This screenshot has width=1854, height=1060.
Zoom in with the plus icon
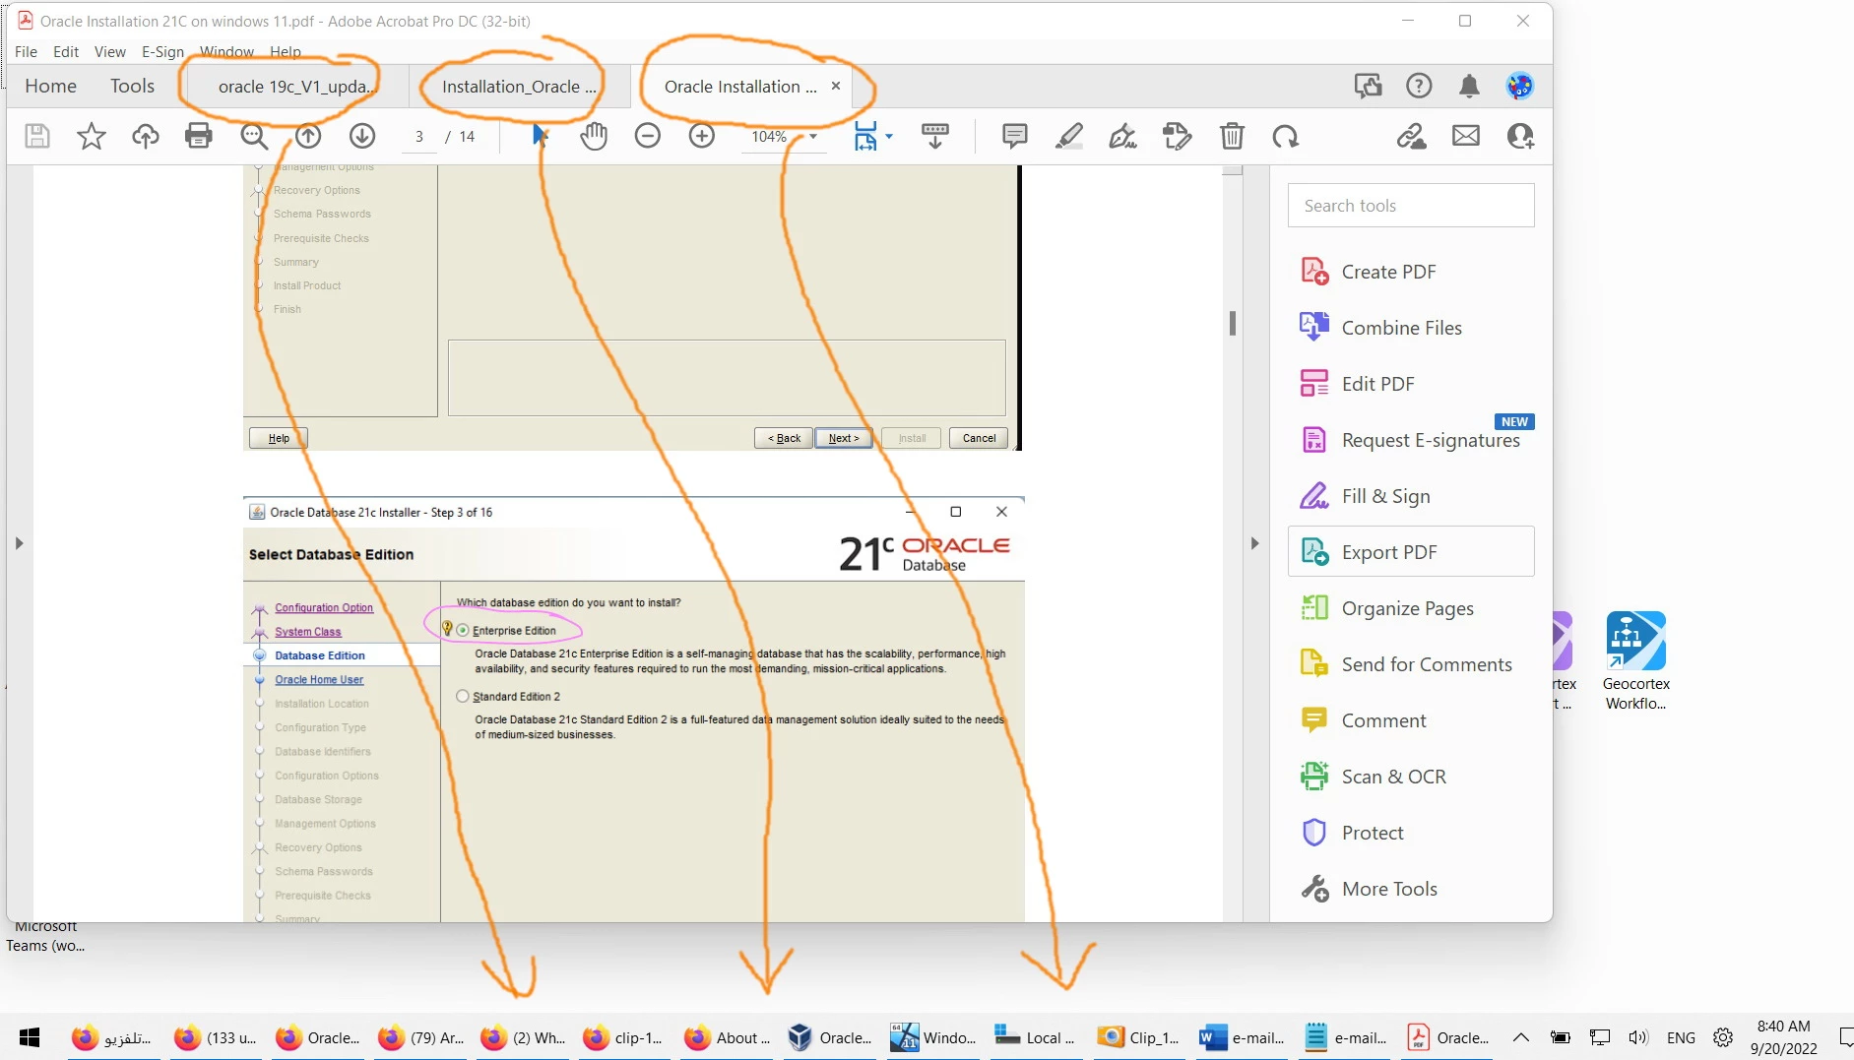(702, 136)
